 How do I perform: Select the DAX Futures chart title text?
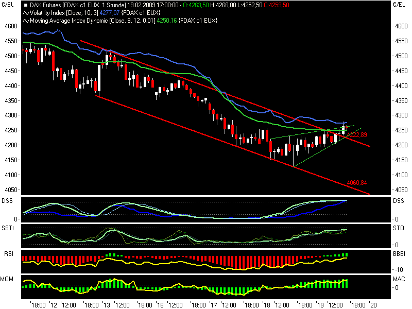click(x=78, y=5)
